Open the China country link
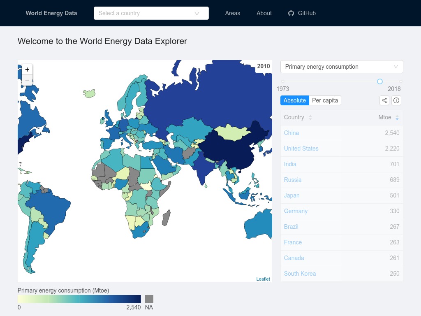 [291, 133]
